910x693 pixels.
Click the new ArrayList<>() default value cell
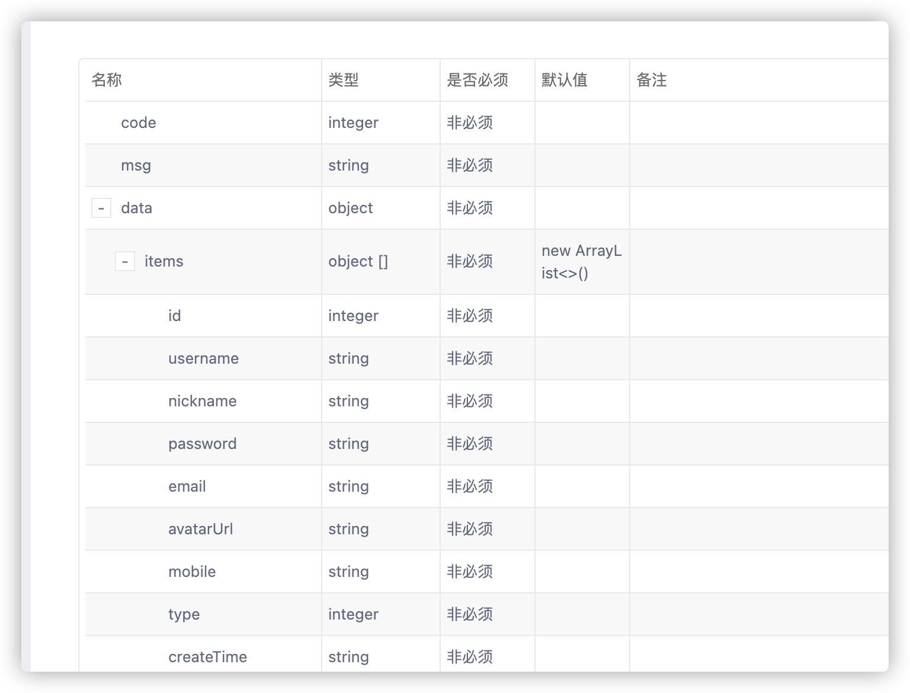click(582, 261)
